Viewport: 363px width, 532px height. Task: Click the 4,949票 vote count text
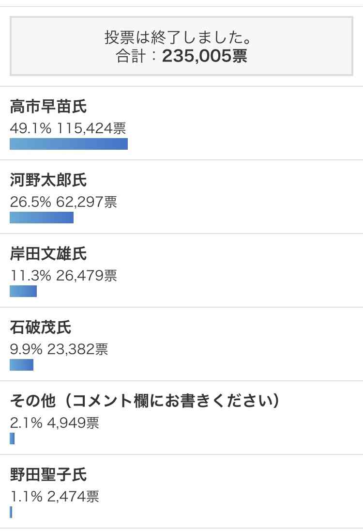tap(73, 423)
